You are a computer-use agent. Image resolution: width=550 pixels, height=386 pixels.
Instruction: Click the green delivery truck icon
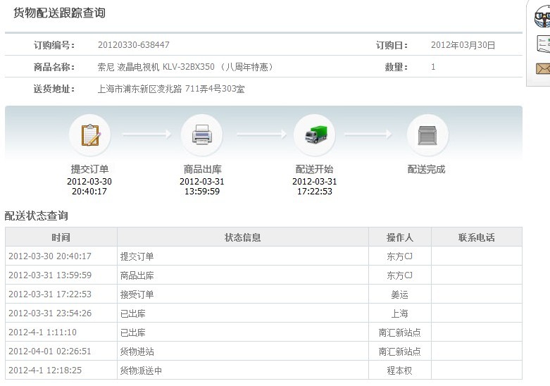[x=315, y=135]
